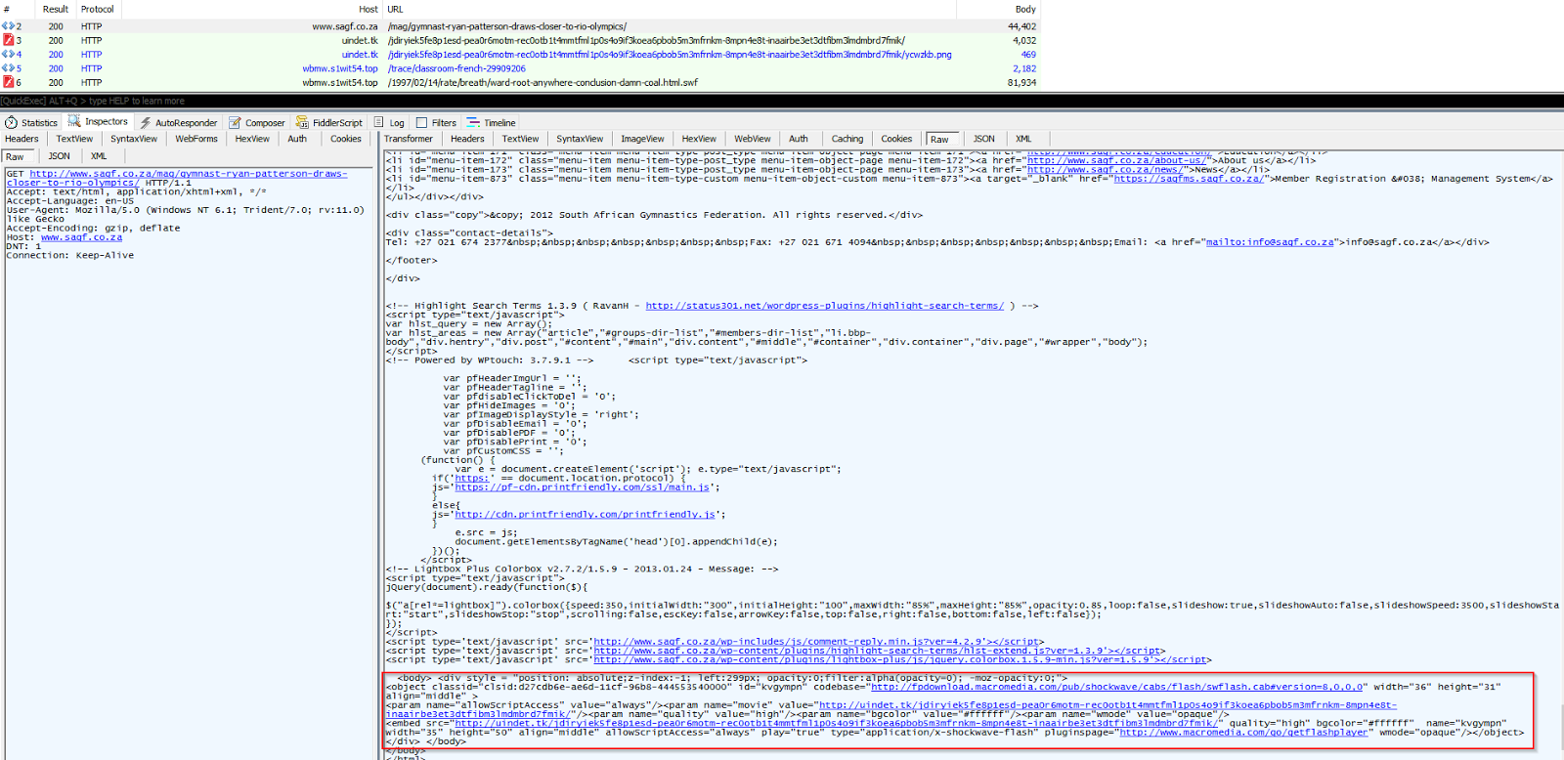Sort sessions by the Host column header
The width and height of the screenshot is (1564, 760).
coord(368,9)
